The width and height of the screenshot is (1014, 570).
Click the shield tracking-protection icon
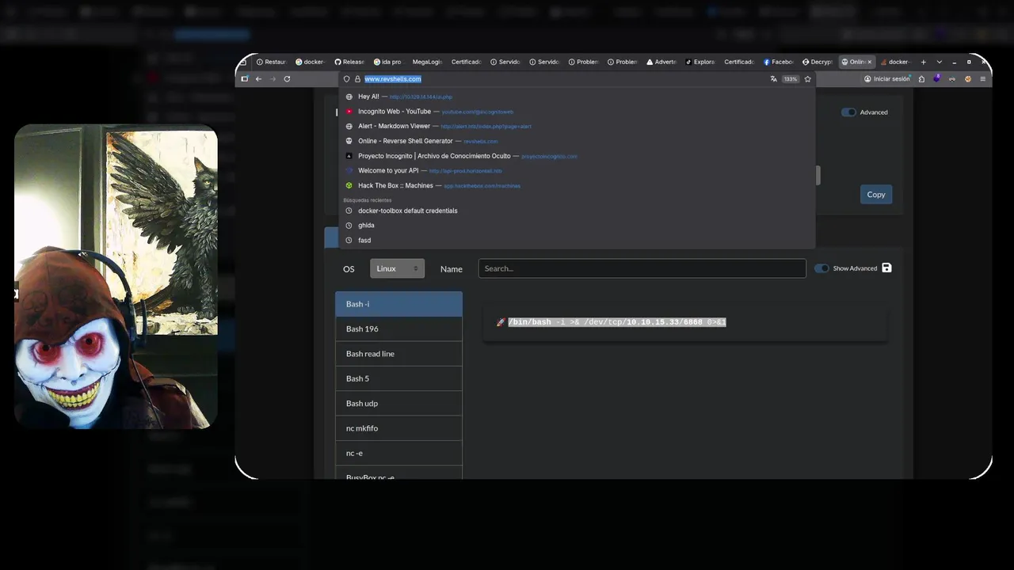(347, 79)
